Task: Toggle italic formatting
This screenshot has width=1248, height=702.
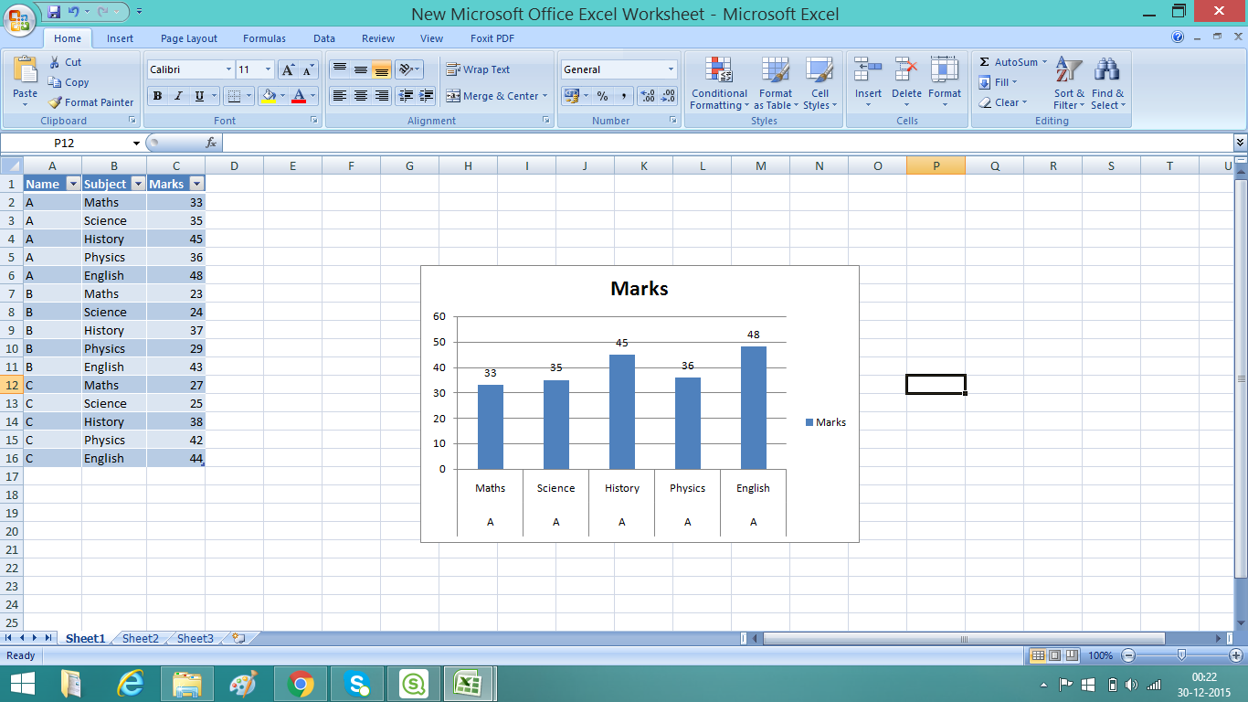Action: 178,96
